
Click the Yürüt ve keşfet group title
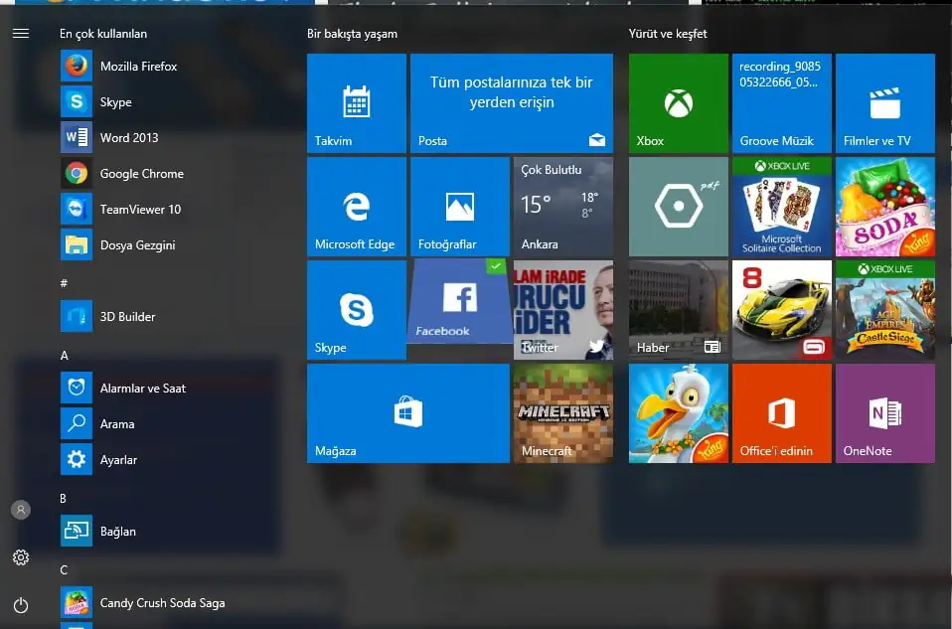pyautogui.click(x=668, y=34)
